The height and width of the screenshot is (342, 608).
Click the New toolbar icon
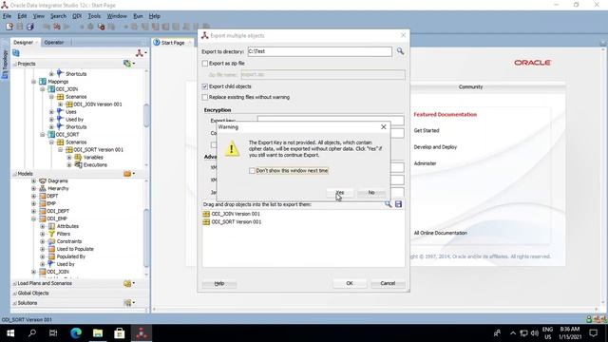click(x=9, y=27)
